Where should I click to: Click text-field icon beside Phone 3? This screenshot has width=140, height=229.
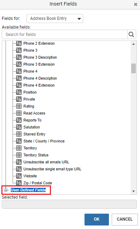[x=19, y=50]
